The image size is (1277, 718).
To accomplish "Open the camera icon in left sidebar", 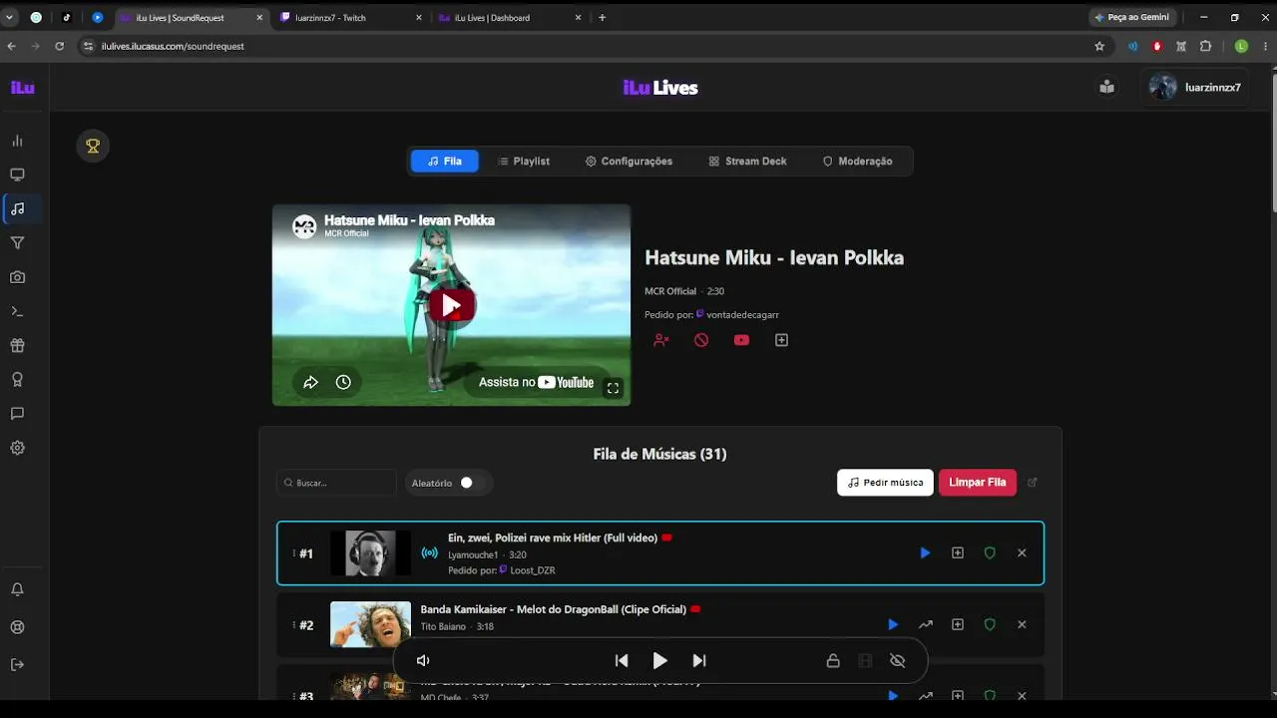I will point(17,277).
